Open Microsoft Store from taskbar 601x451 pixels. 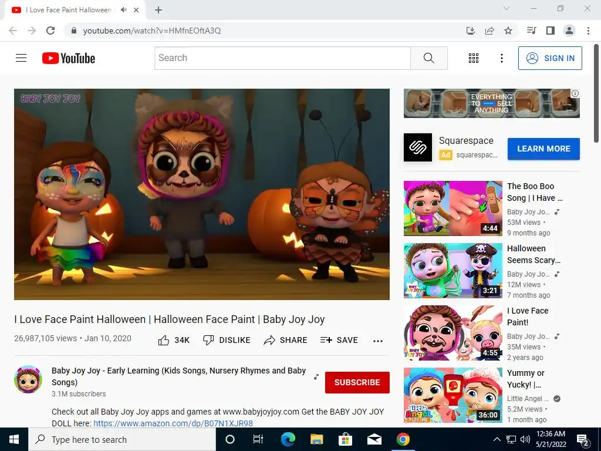pyautogui.click(x=345, y=439)
